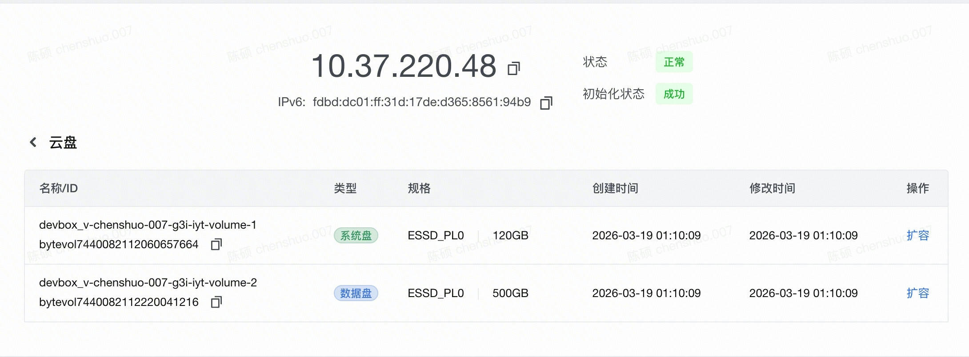This screenshot has width=969, height=357.
Task: Click the 成功 initialization badge
Action: 674,94
